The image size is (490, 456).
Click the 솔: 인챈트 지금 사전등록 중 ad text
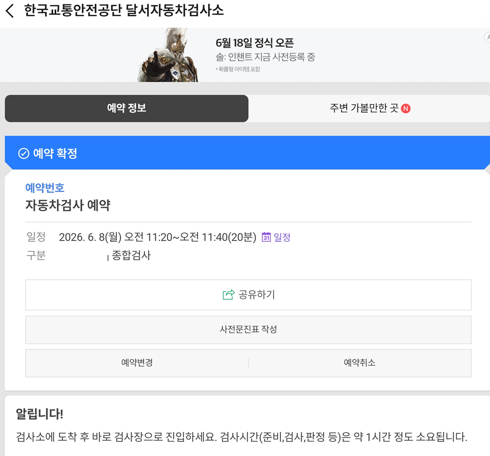[265, 57]
